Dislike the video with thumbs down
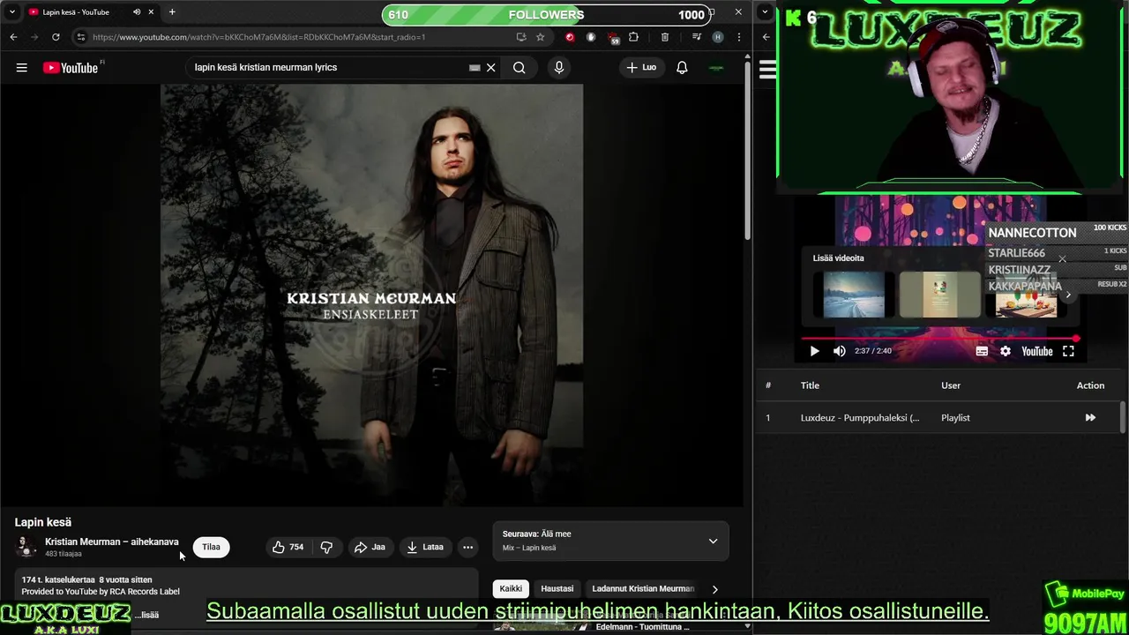Image resolution: width=1129 pixels, height=635 pixels. click(326, 547)
